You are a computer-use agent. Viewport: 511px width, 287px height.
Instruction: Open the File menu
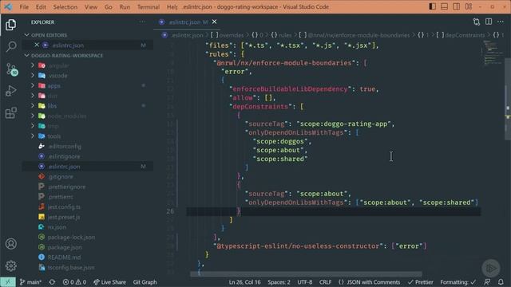[24, 7]
